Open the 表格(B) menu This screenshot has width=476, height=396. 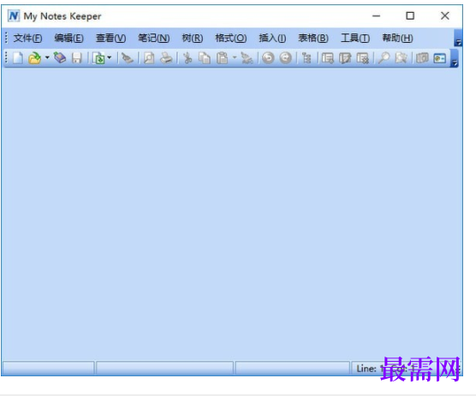pyautogui.click(x=313, y=39)
